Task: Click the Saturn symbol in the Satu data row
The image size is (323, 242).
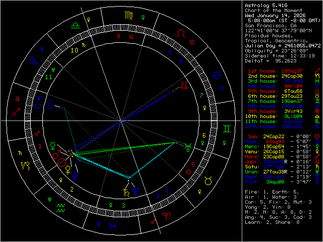Action: pos(317,167)
